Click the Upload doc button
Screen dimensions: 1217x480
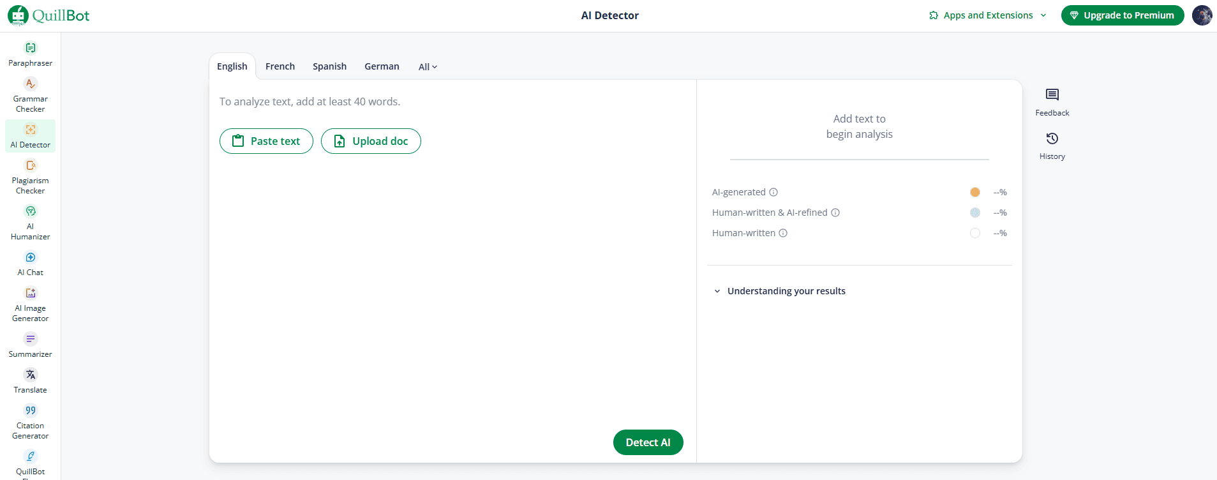(371, 141)
